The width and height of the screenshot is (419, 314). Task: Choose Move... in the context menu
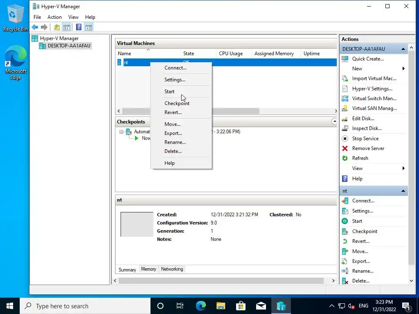coord(181,124)
